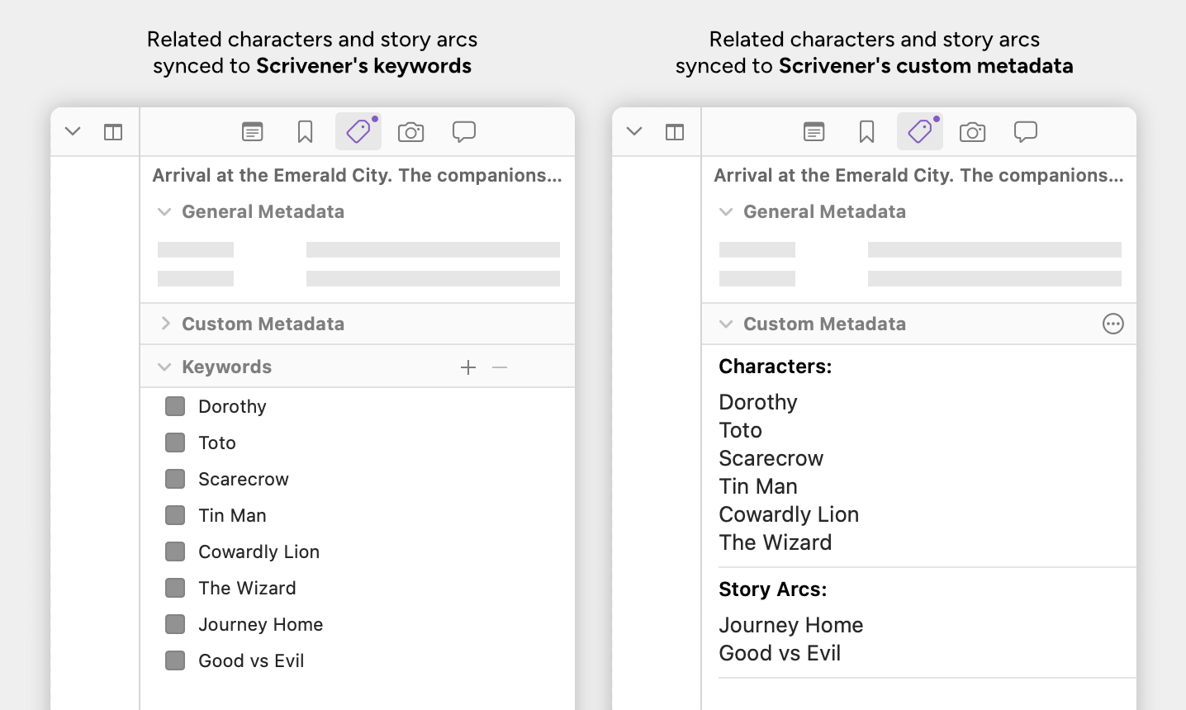Image resolution: width=1186 pixels, height=710 pixels.
Task: Click the Characters custom metadata label
Action: coord(776,367)
